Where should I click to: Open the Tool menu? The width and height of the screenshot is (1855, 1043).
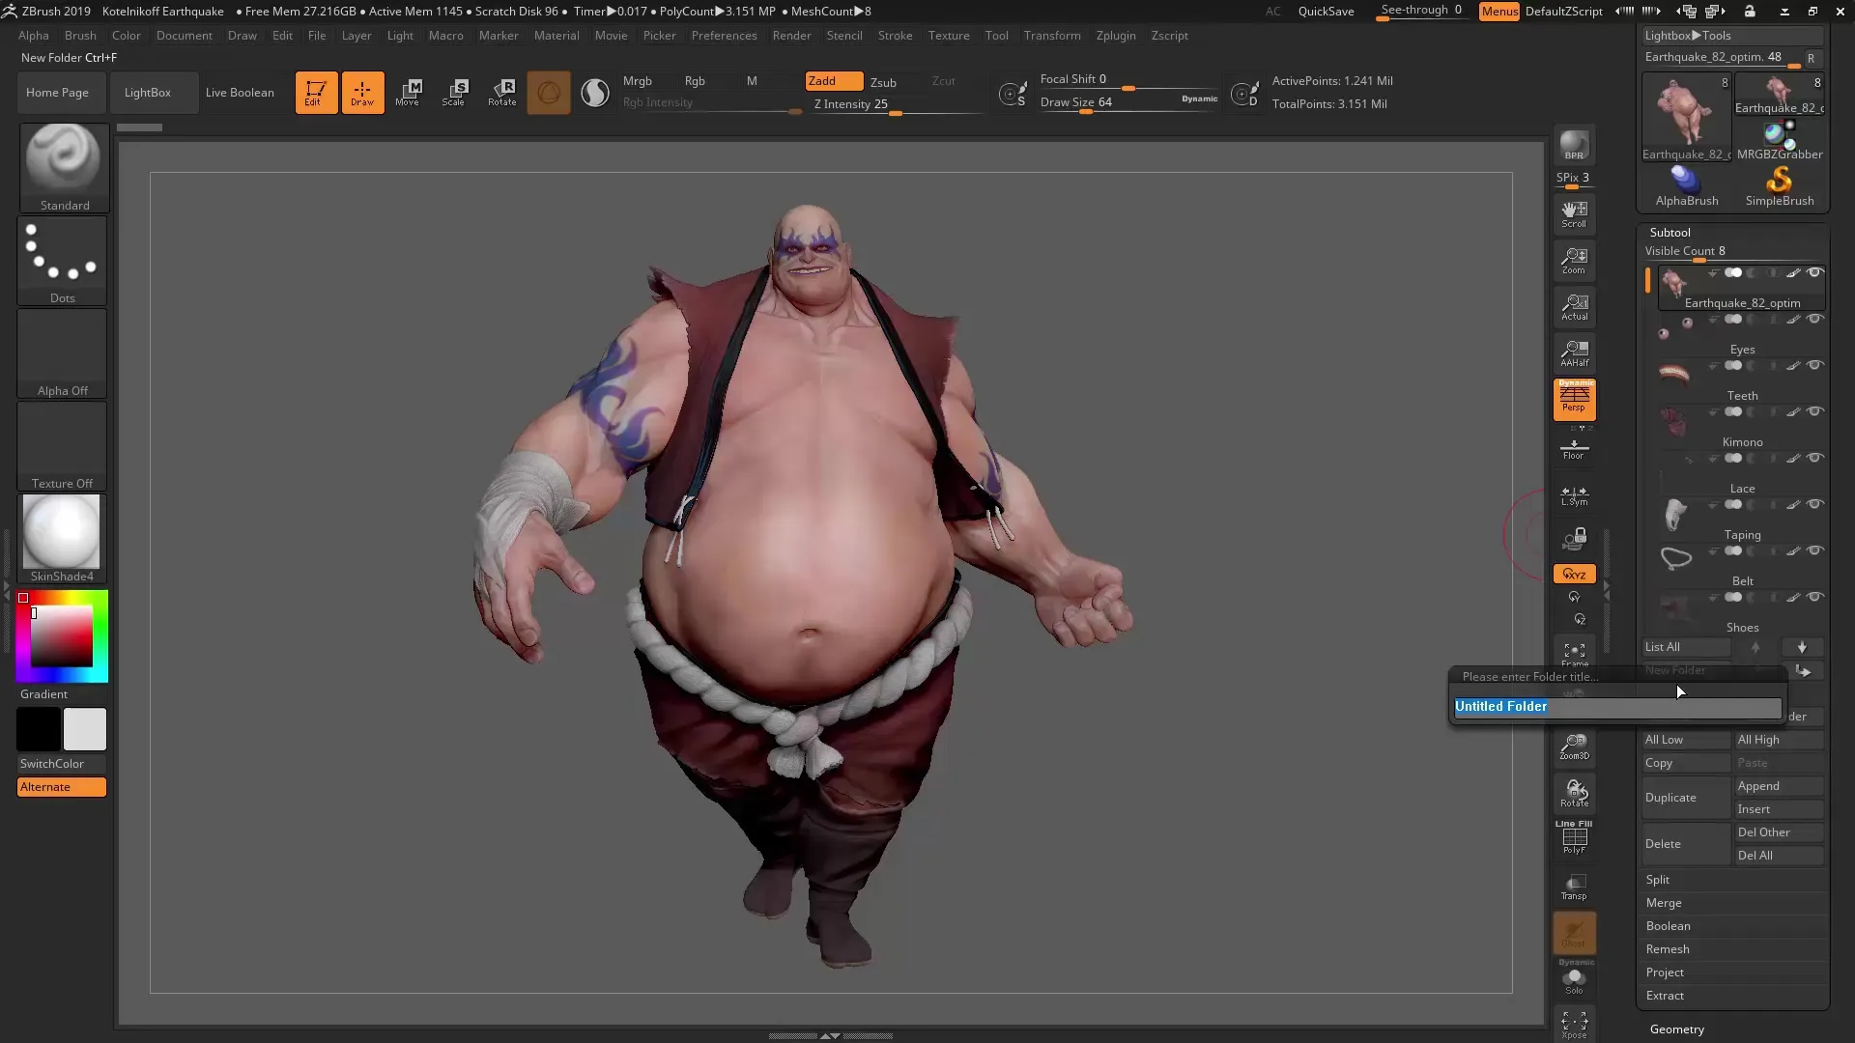(x=996, y=36)
